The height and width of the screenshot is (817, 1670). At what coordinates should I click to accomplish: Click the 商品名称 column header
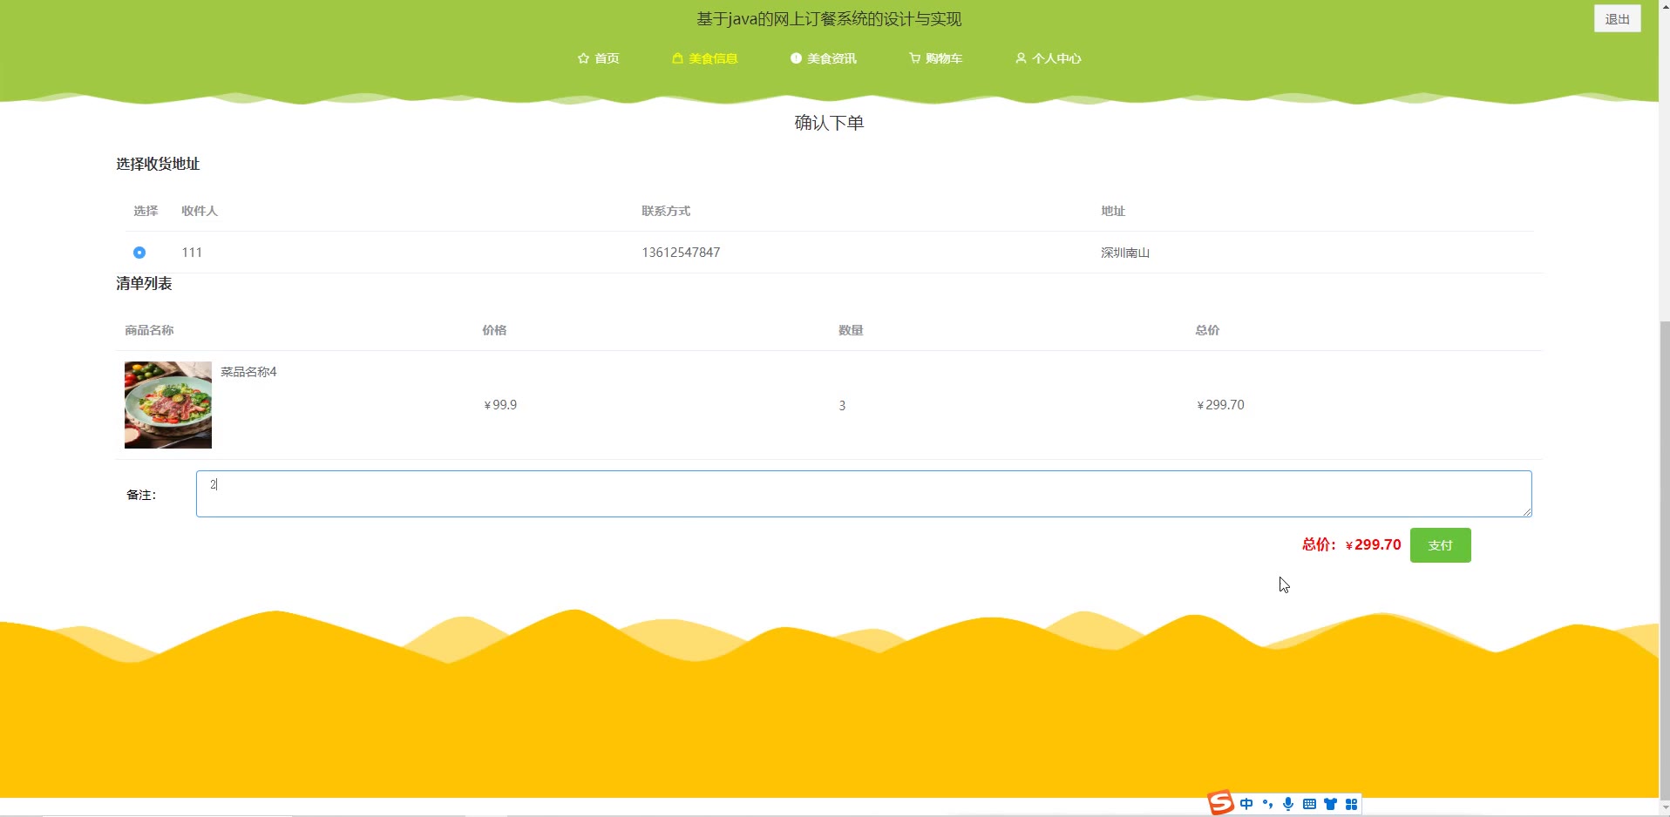click(x=149, y=330)
